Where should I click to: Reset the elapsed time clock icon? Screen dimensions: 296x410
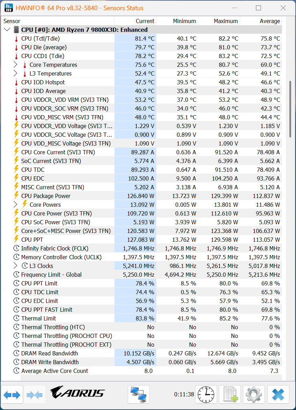(x=206, y=395)
